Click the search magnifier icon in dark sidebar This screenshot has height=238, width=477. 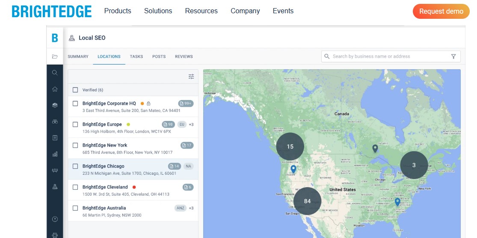[55, 73]
